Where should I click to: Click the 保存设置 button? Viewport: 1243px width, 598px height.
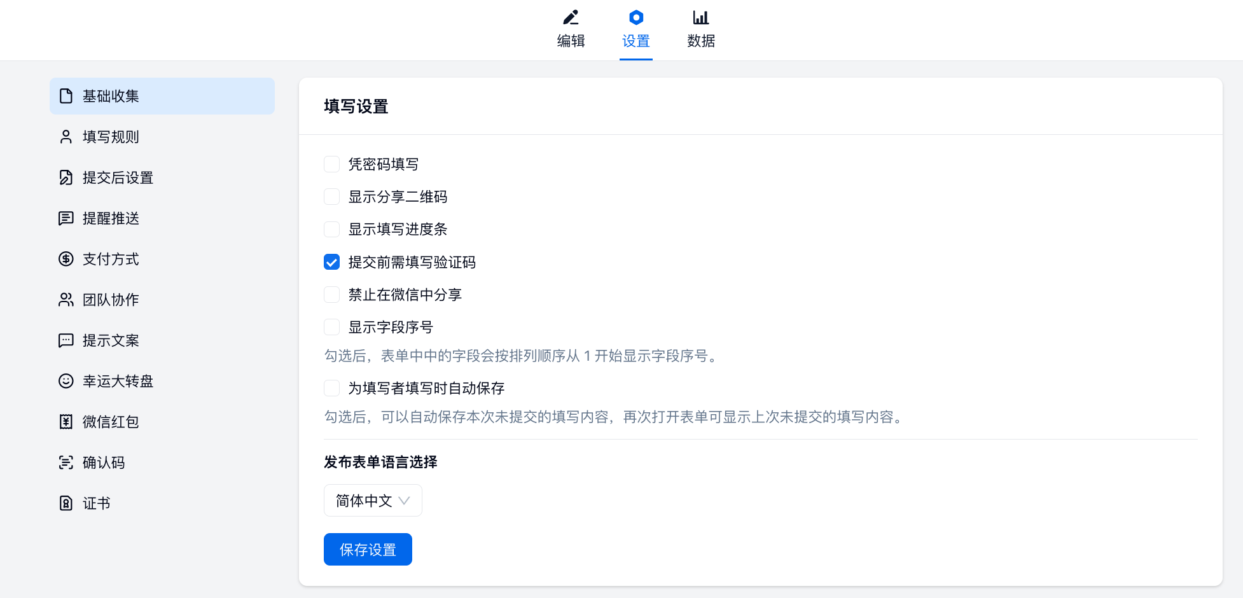pyautogui.click(x=368, y=549)
